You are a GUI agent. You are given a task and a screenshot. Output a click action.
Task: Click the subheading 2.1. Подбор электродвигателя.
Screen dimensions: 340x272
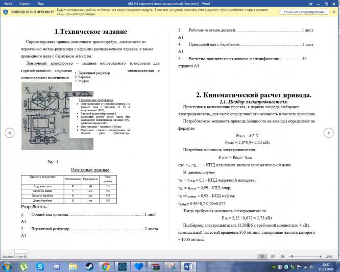pos(254,102)
